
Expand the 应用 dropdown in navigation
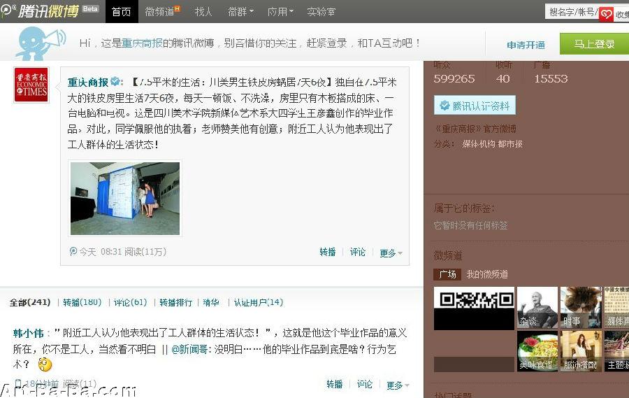coord(280,12)
